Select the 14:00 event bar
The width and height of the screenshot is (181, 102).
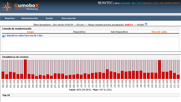click(107, 69)
